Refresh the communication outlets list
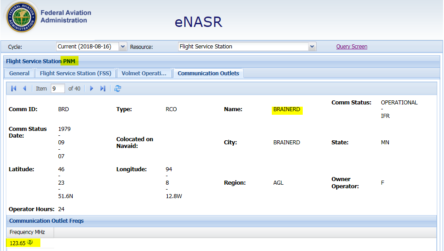Viewport: 444px width, 251px height. click(118, 89)
